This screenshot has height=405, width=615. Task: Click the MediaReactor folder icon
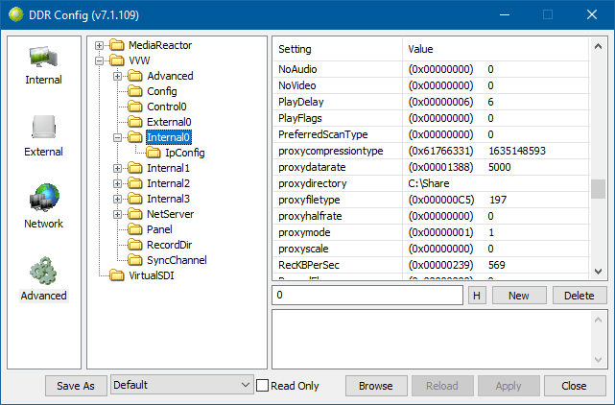click(x=117, y=45)
